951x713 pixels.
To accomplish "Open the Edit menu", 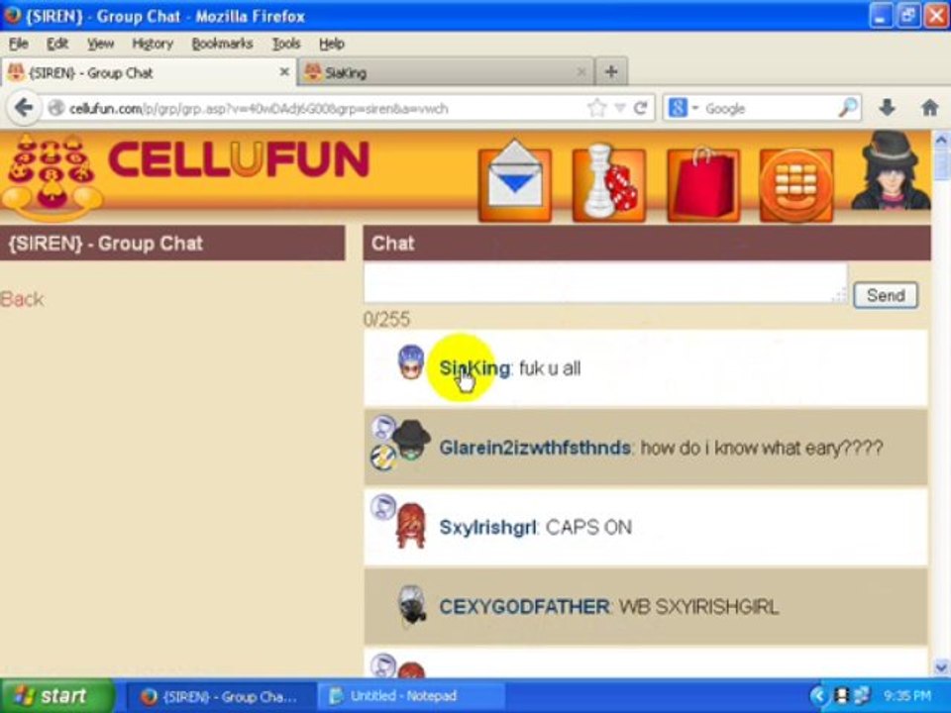I will coord(57,44).
